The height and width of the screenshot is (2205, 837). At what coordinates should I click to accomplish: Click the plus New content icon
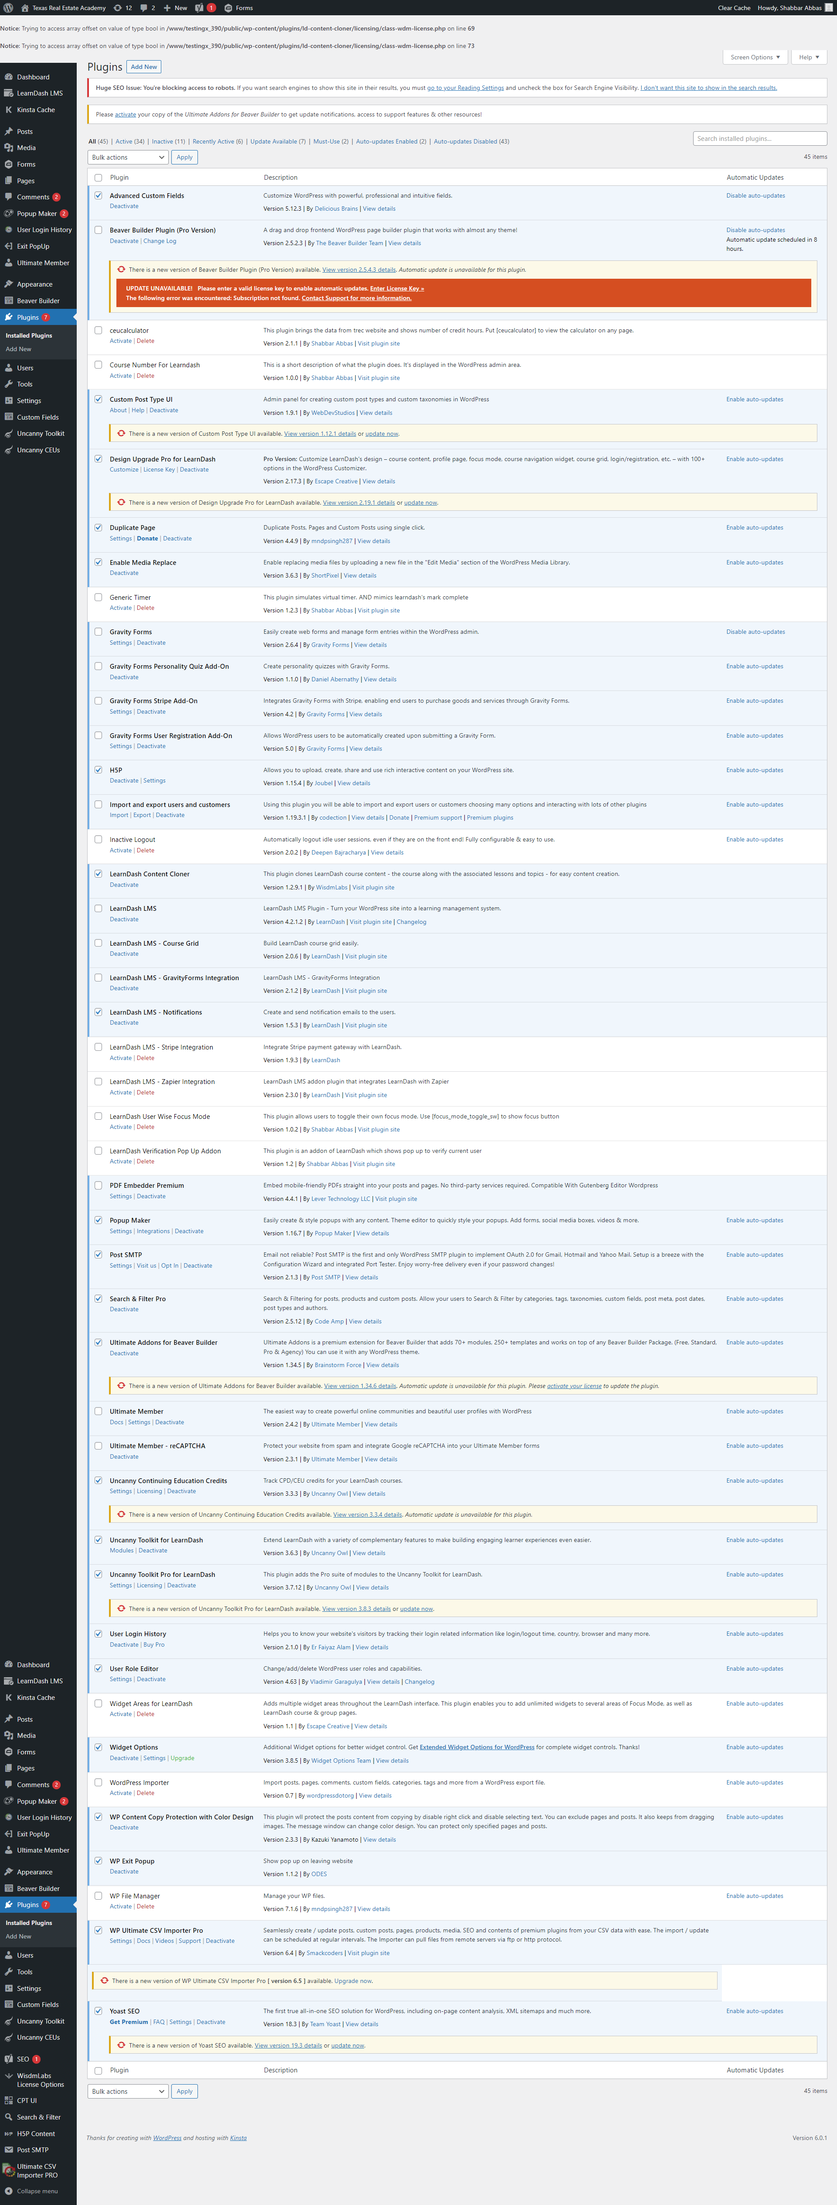point(168,8)
